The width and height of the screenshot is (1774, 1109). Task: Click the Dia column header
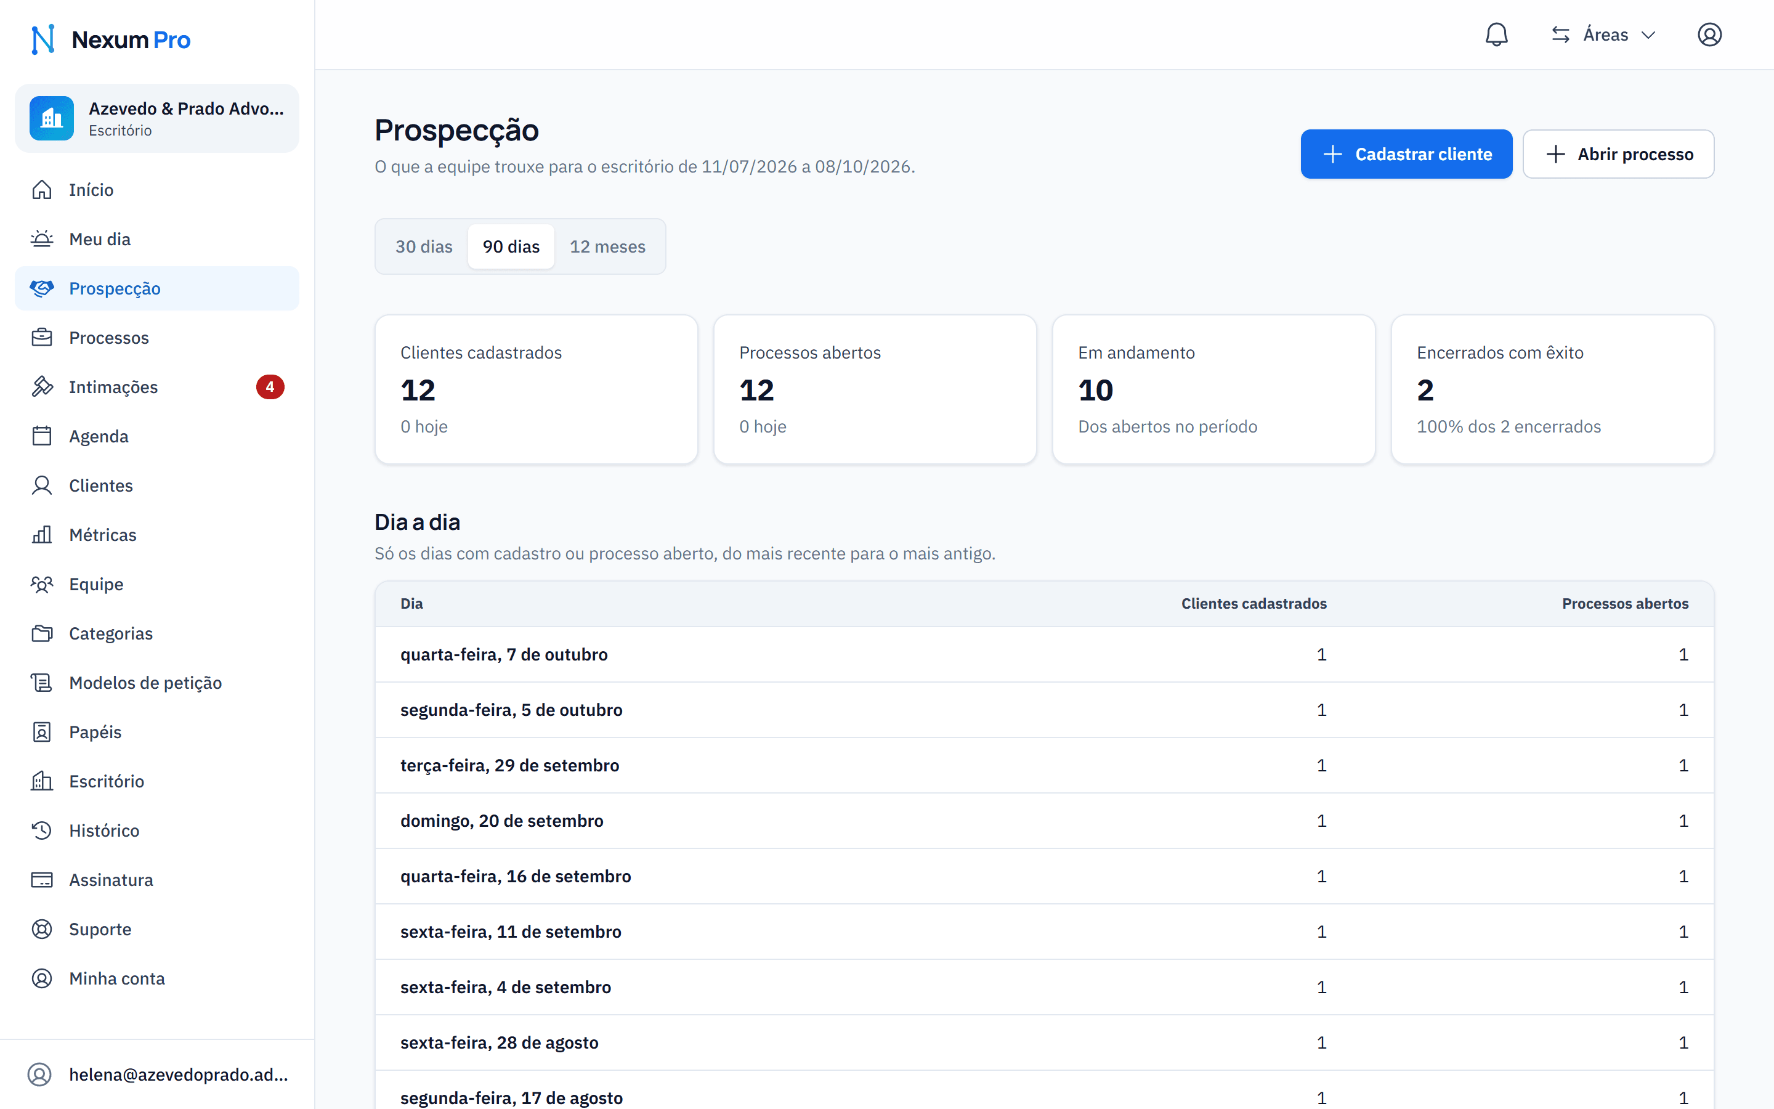point(411,604)
